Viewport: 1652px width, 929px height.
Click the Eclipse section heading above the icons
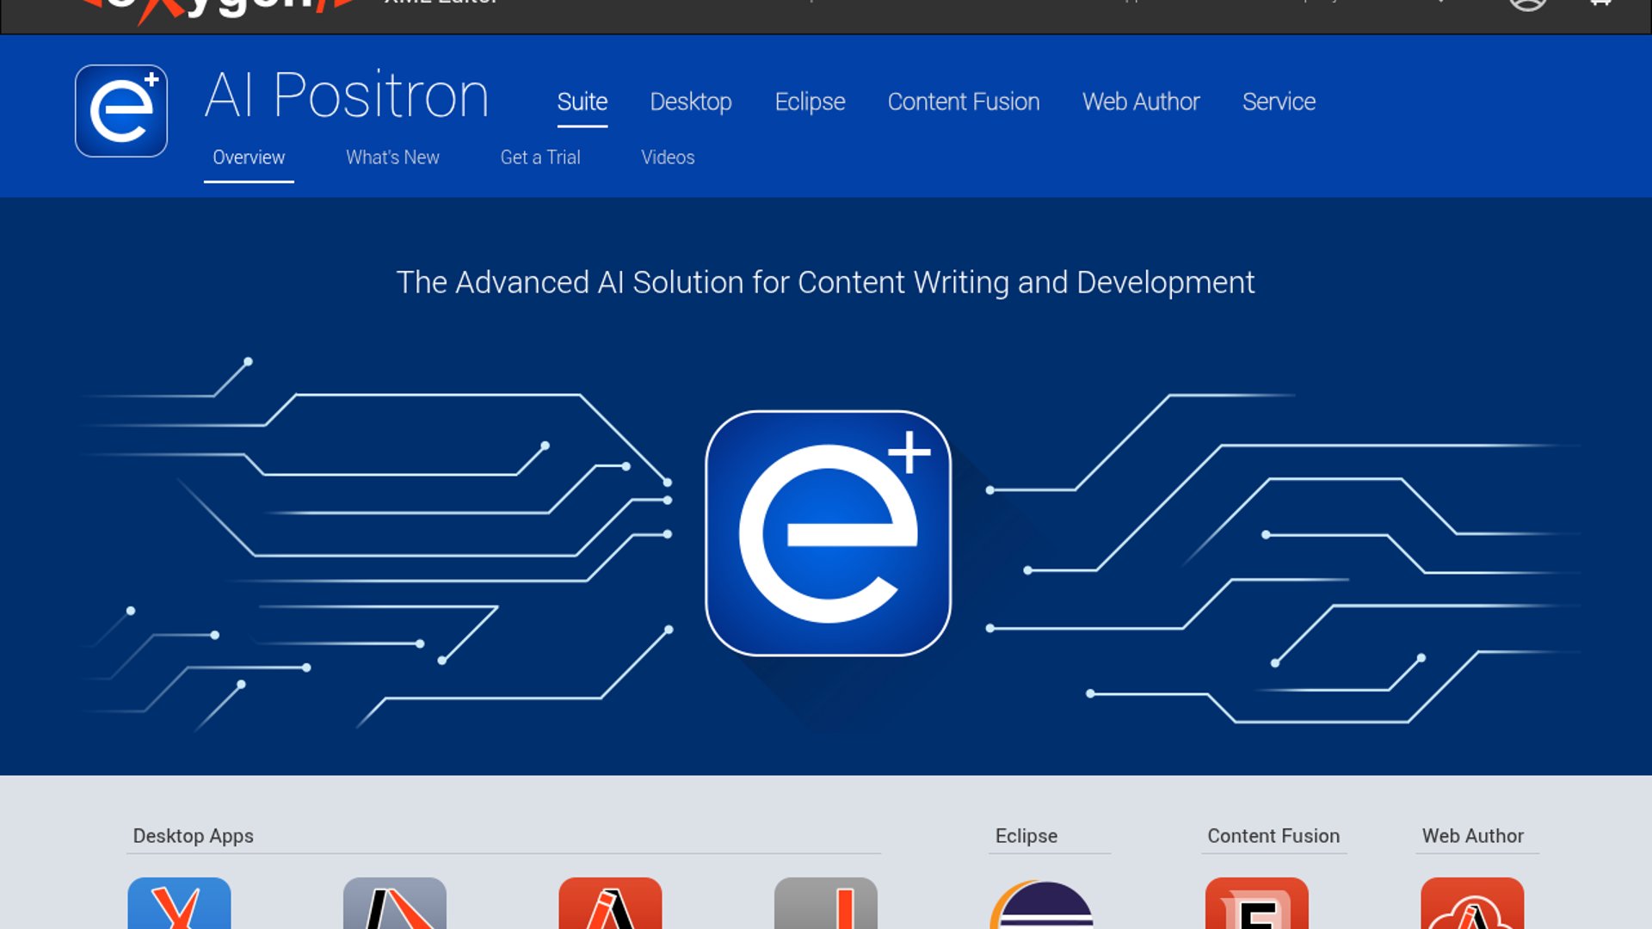tap(1026, 836)
